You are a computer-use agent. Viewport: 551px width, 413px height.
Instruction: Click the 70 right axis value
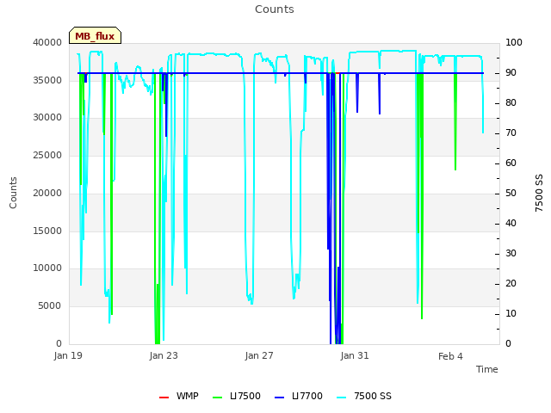point(511,133)
